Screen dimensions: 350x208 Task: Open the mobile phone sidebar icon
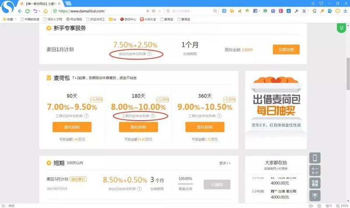(x=315, y=158)
